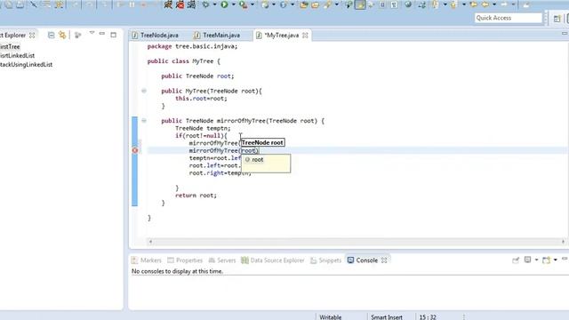Image resolution: width=569 pixels, height=320 pixels.
Task: Minimize the Project Explorer panel
Action: coord(102,34)
